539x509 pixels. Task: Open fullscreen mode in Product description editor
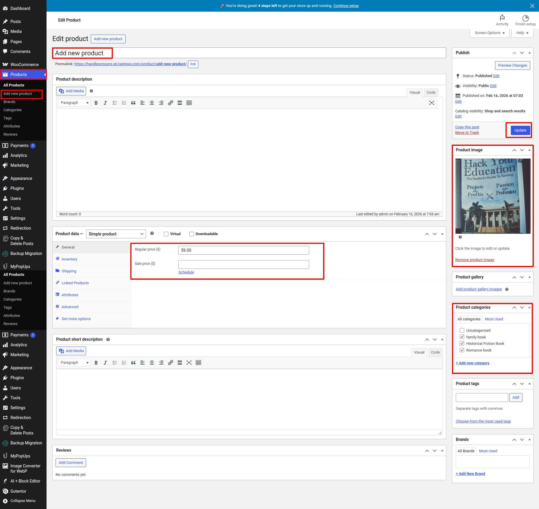[432, 103]
